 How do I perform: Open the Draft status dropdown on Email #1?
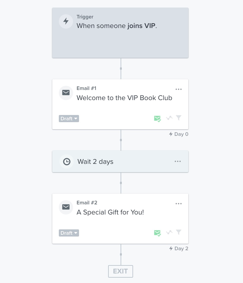click(x=69, y=119)
